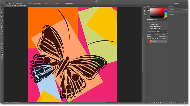Click the hue spectrum slider

click(x=166, y=13)
